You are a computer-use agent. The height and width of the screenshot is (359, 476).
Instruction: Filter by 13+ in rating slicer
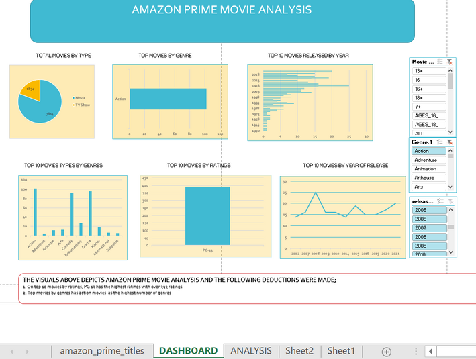pyautogui.click(x=429, y=71)
